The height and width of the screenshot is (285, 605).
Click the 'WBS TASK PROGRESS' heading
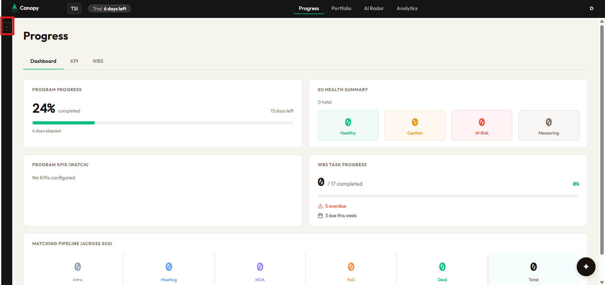(342, 165)
